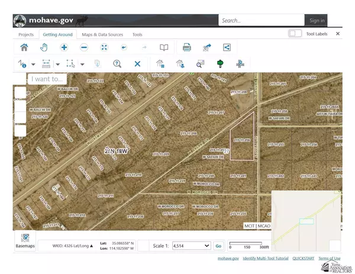
Task: Open the Identify Multi-Tool Tutorial link
Action: pyautogui.click(x=266, y=259)
